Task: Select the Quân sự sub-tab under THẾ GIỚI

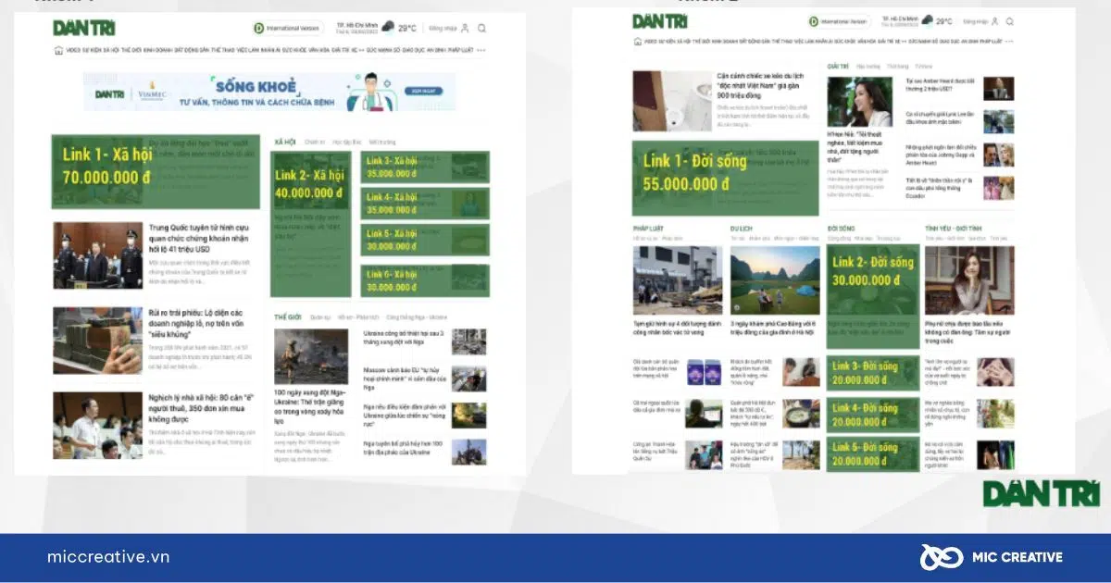Action: pyautogui.click(x=320, y=317)
